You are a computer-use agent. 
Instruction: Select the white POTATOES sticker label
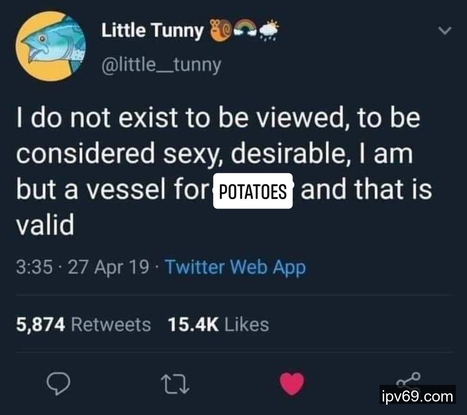coord(253,191)
